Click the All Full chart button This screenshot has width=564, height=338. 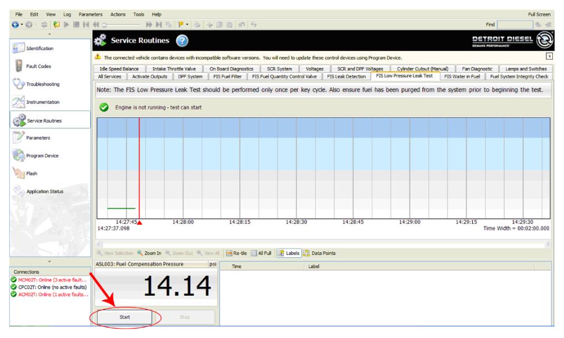pyautogui.click(x=261, y=253)
